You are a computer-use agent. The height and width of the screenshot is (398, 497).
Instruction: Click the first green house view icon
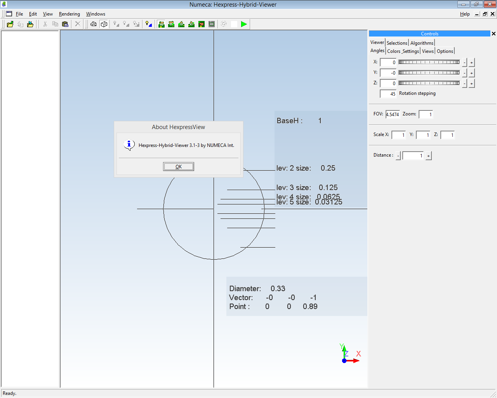tap(161, 24)
